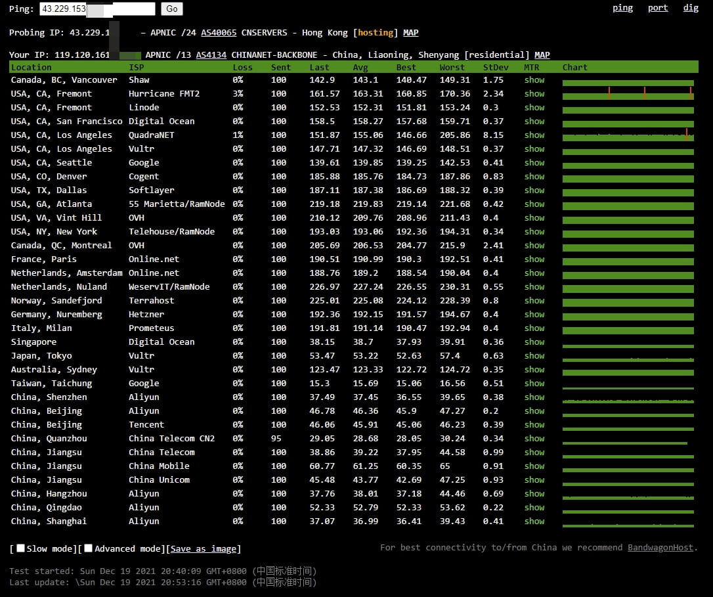The height and width of the screenshot is (597, 713).
Task: Show MTR for USA, CA, Fremont Hurricane FMT2
Action: [534, 94]
